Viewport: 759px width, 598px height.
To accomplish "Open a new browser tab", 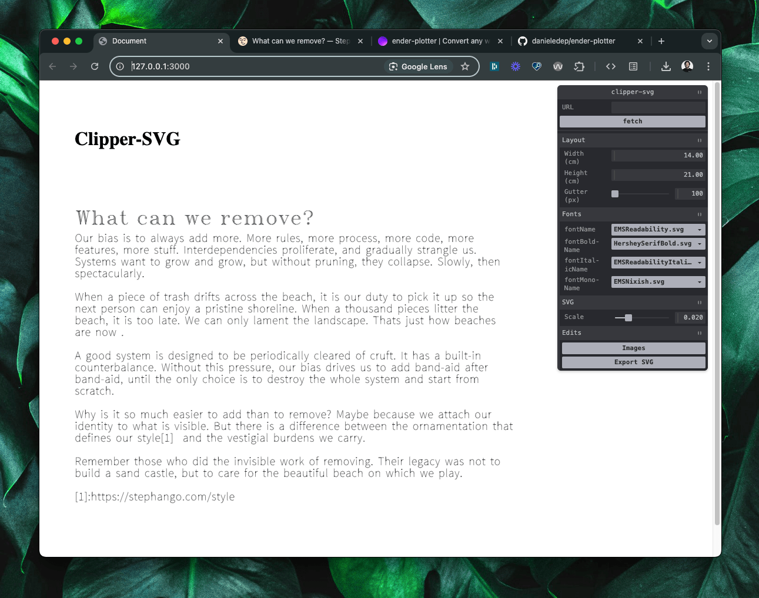I will 661,41.
